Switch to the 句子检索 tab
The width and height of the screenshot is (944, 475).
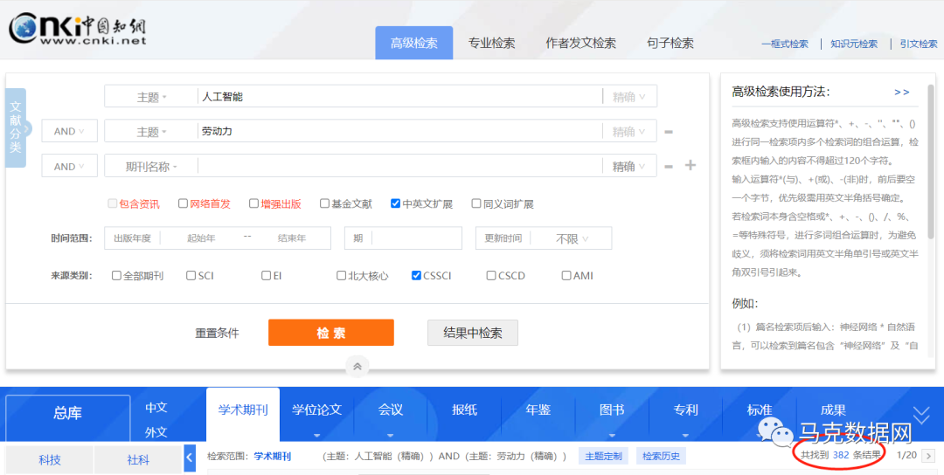[x=670, y=44]
